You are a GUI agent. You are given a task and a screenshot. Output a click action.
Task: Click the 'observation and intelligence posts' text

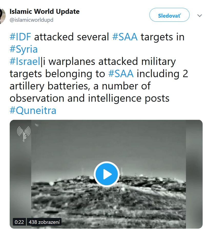[89, 98]
